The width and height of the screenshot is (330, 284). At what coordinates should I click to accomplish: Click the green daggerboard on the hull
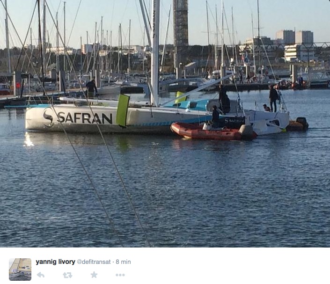point(123,111)
